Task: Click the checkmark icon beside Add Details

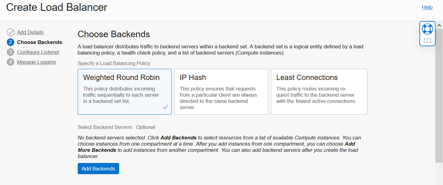Action: click(x=10, y=32)
